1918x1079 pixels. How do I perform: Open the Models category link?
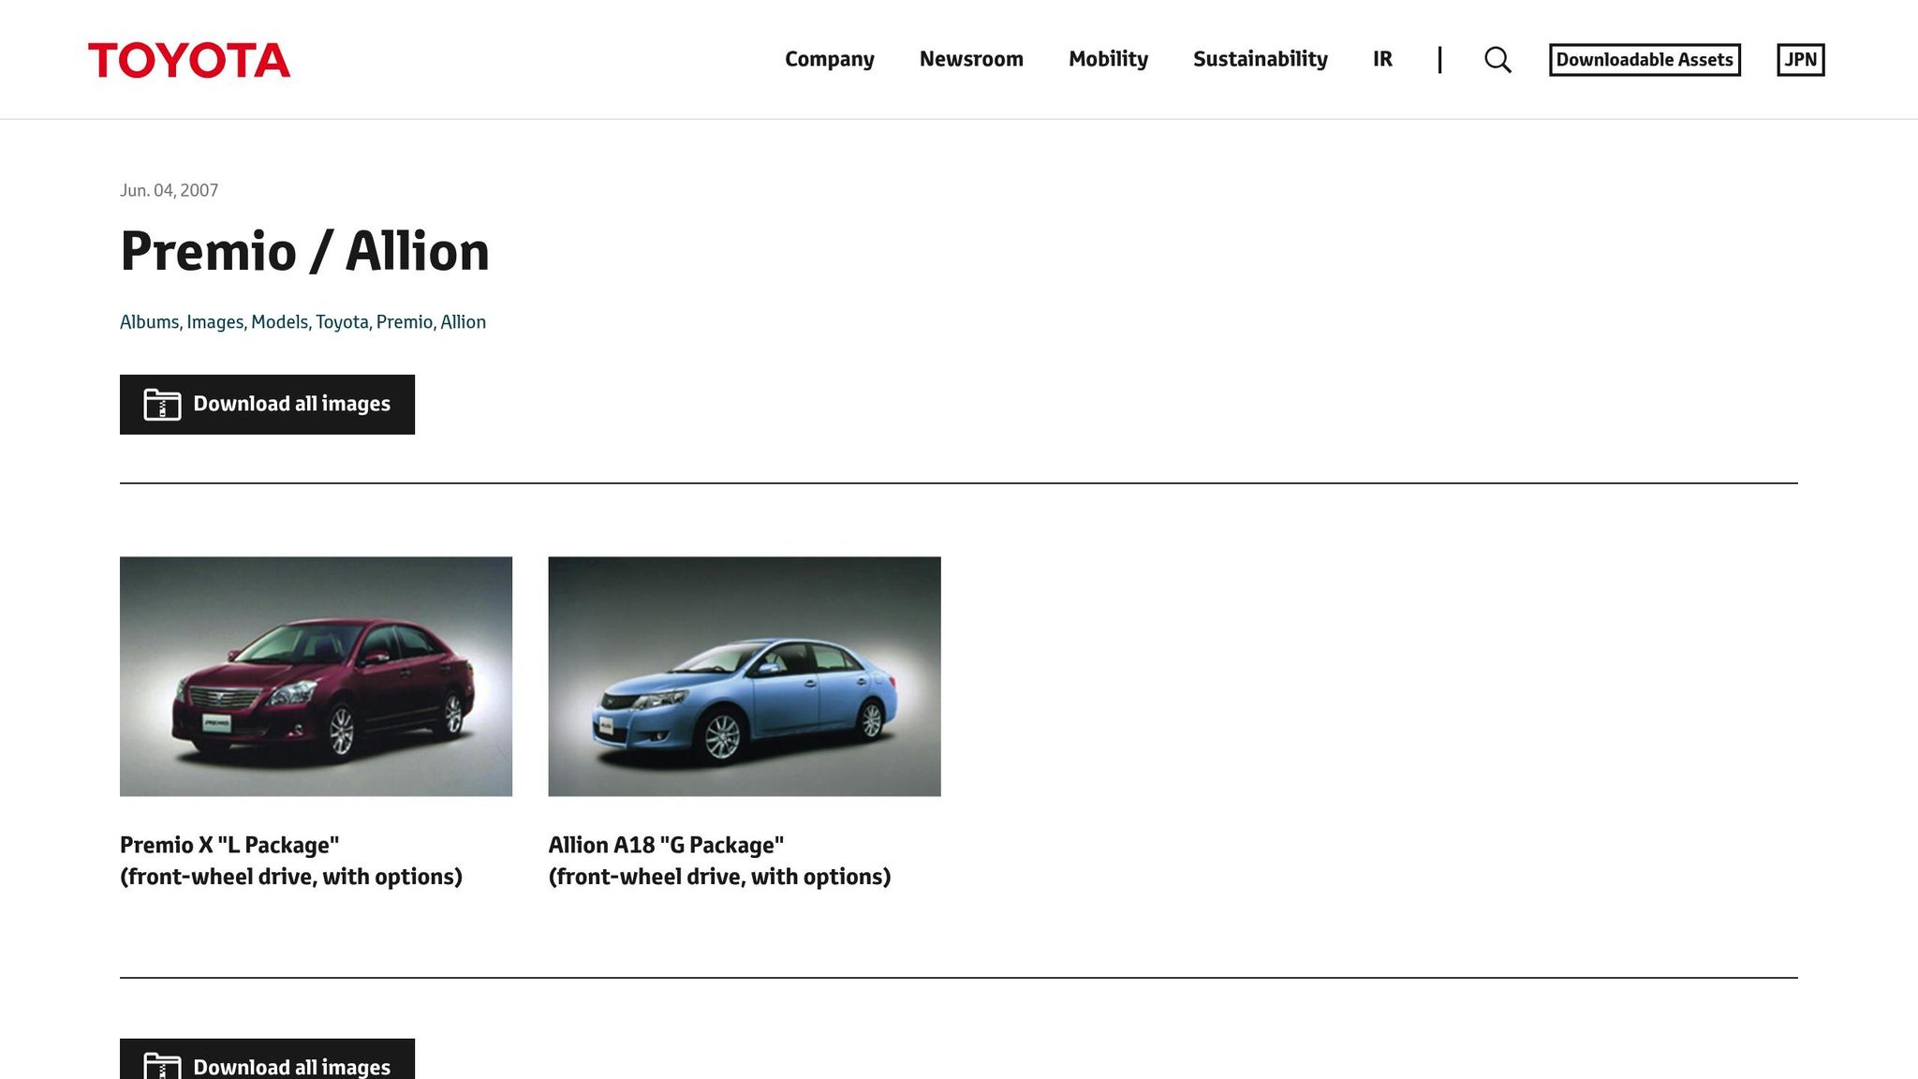point(279,321)
